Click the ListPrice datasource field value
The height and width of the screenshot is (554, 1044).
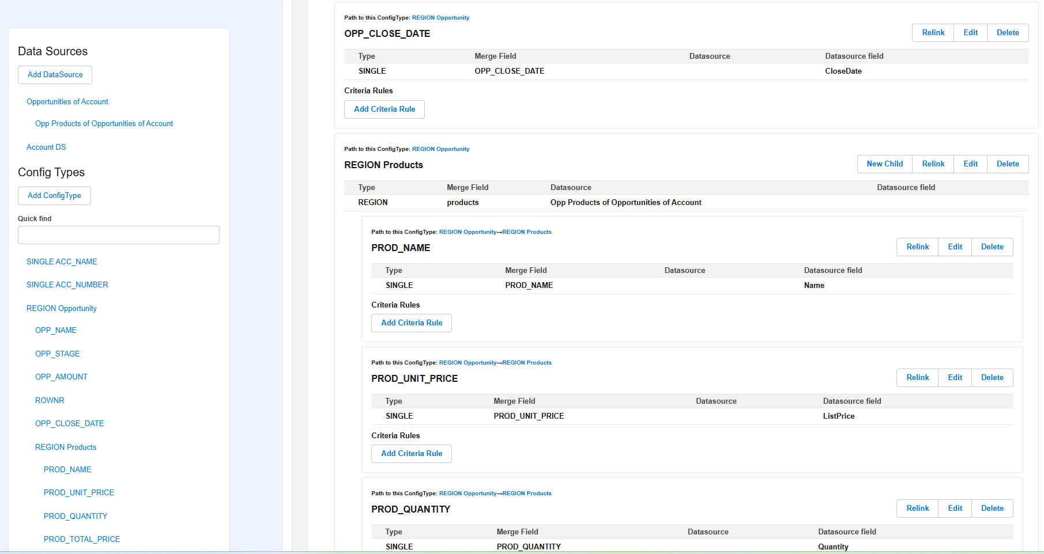[839, 416]
